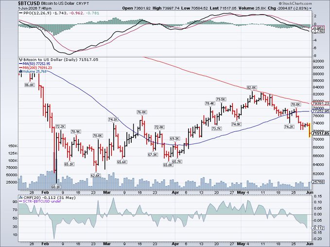Screen dimensions: 330x247
Task: Click the volume icon beside Volume 25,768
Action: pyautogui.click(x=20, y=71)
